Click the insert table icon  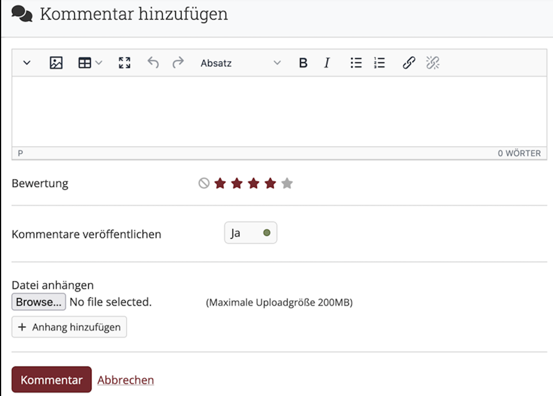pyautogui.click(x=84, y=63)
